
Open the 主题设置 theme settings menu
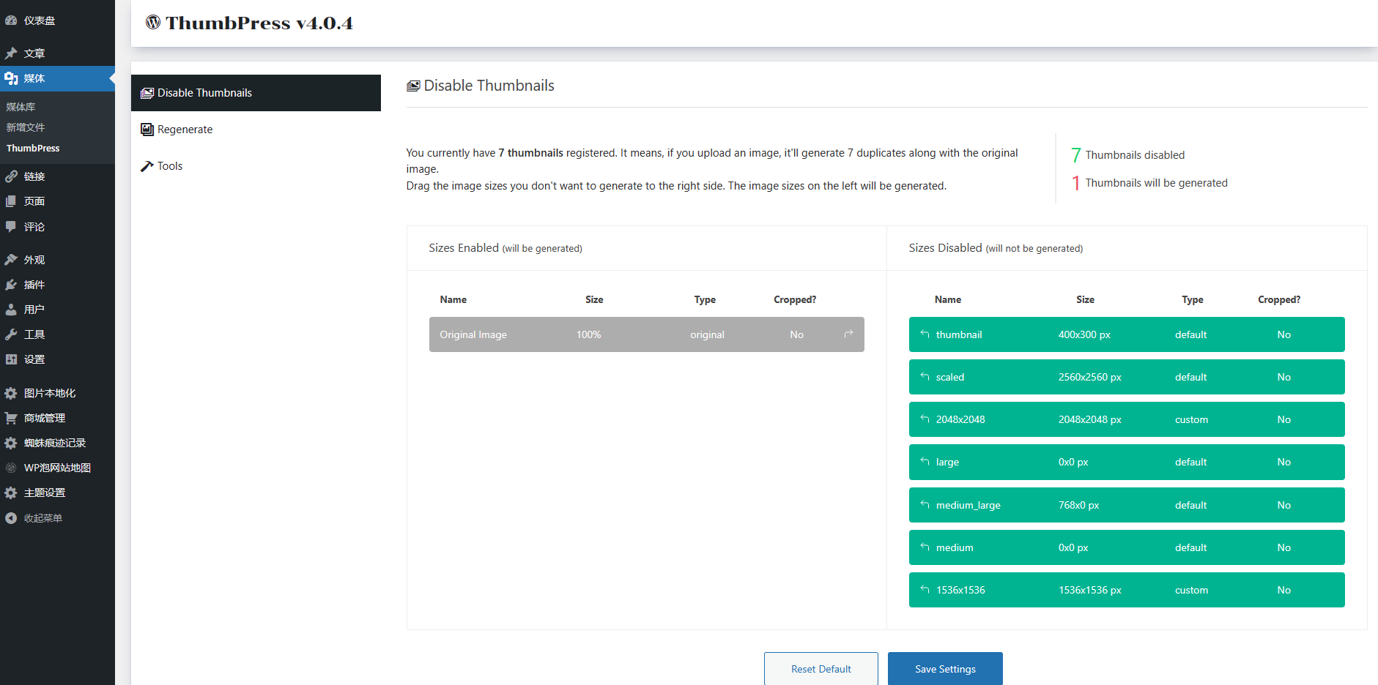click(44, 493)
